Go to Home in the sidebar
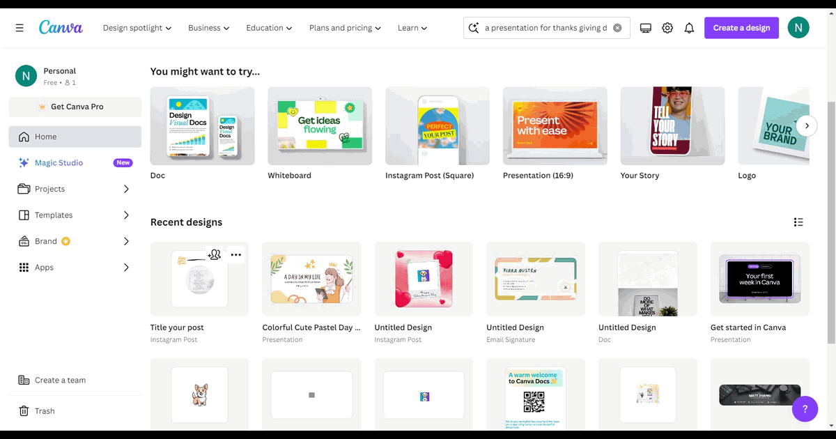836x439 pixels. 75,137
